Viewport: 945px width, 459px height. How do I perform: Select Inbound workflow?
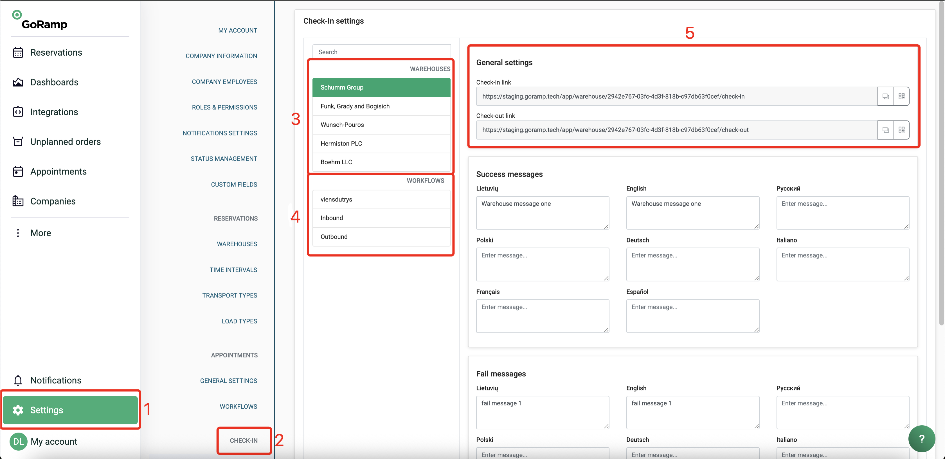[381, 218]
